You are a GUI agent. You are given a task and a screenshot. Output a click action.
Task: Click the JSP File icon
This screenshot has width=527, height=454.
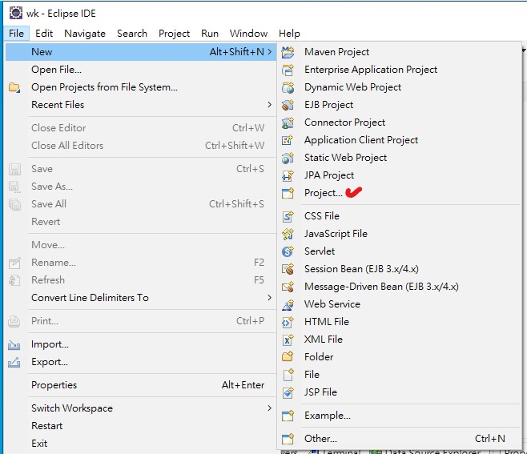288,392
